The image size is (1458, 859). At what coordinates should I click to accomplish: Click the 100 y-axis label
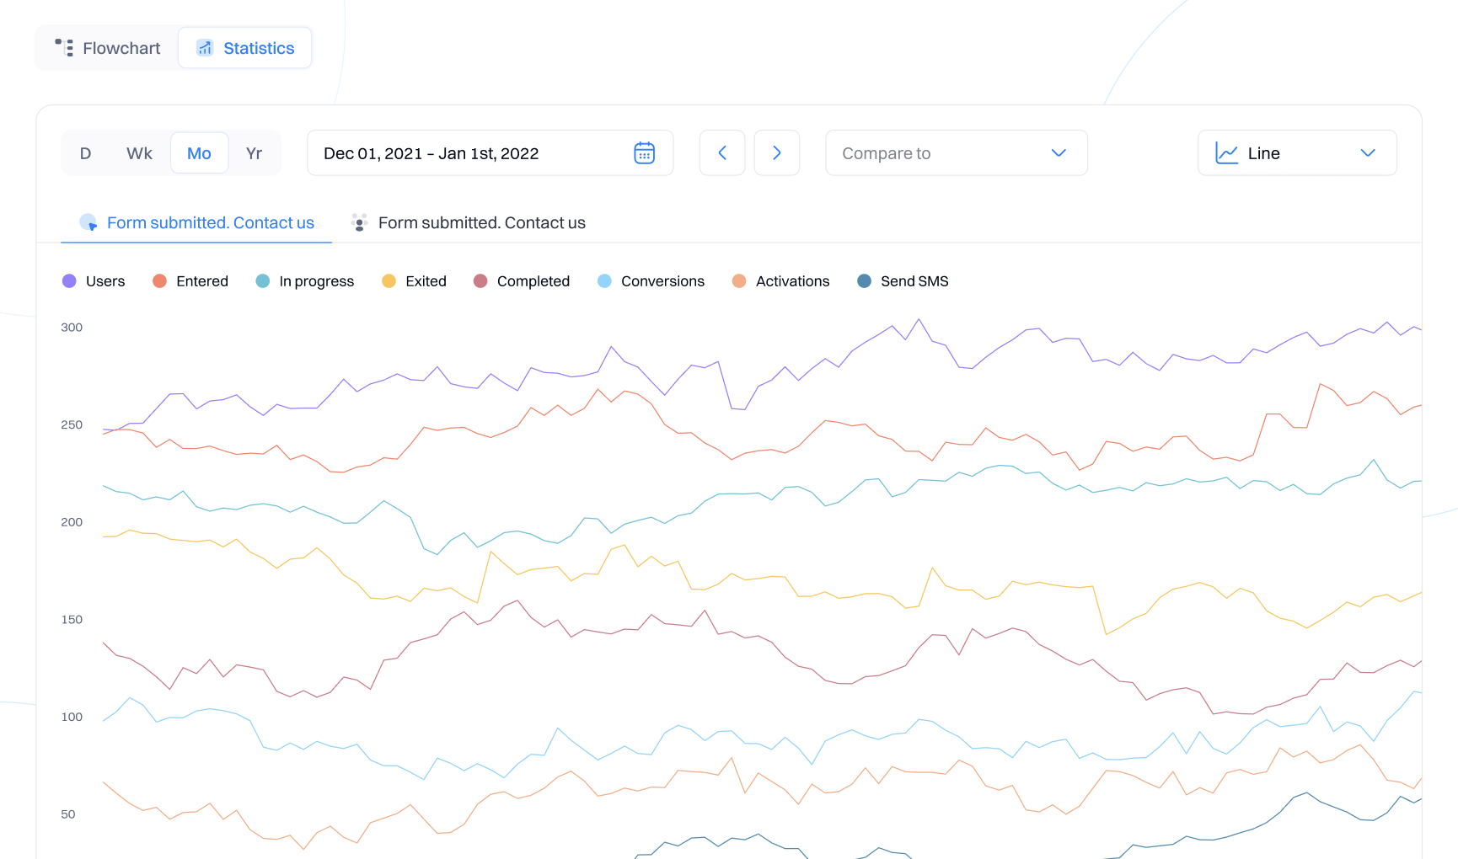(x=72, y=718)
